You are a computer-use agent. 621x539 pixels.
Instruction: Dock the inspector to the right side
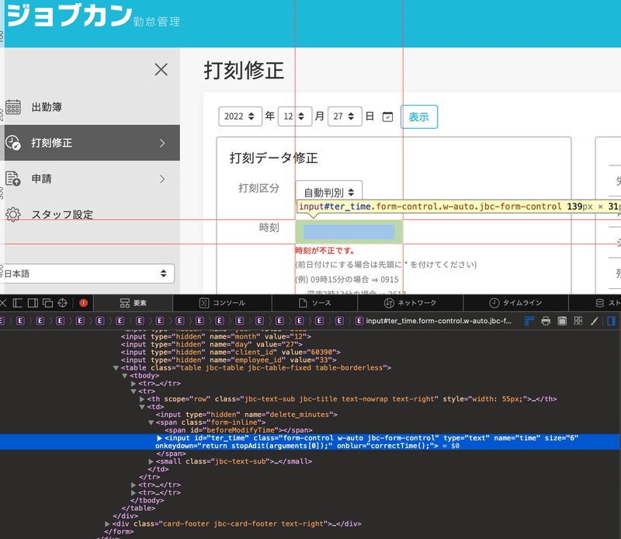[x=33, y=303]
